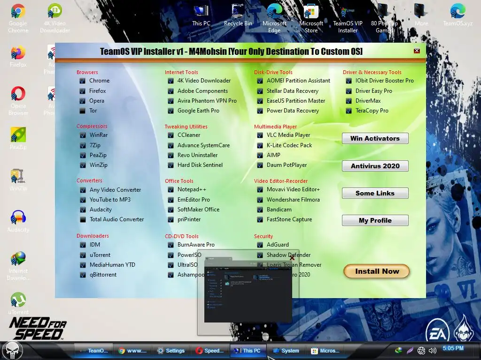Select the Internet Download Manager desktop icon
Image resolution: width=481 pixels, height=360 pixels.
pyautogui.click(x=18, y=266)
